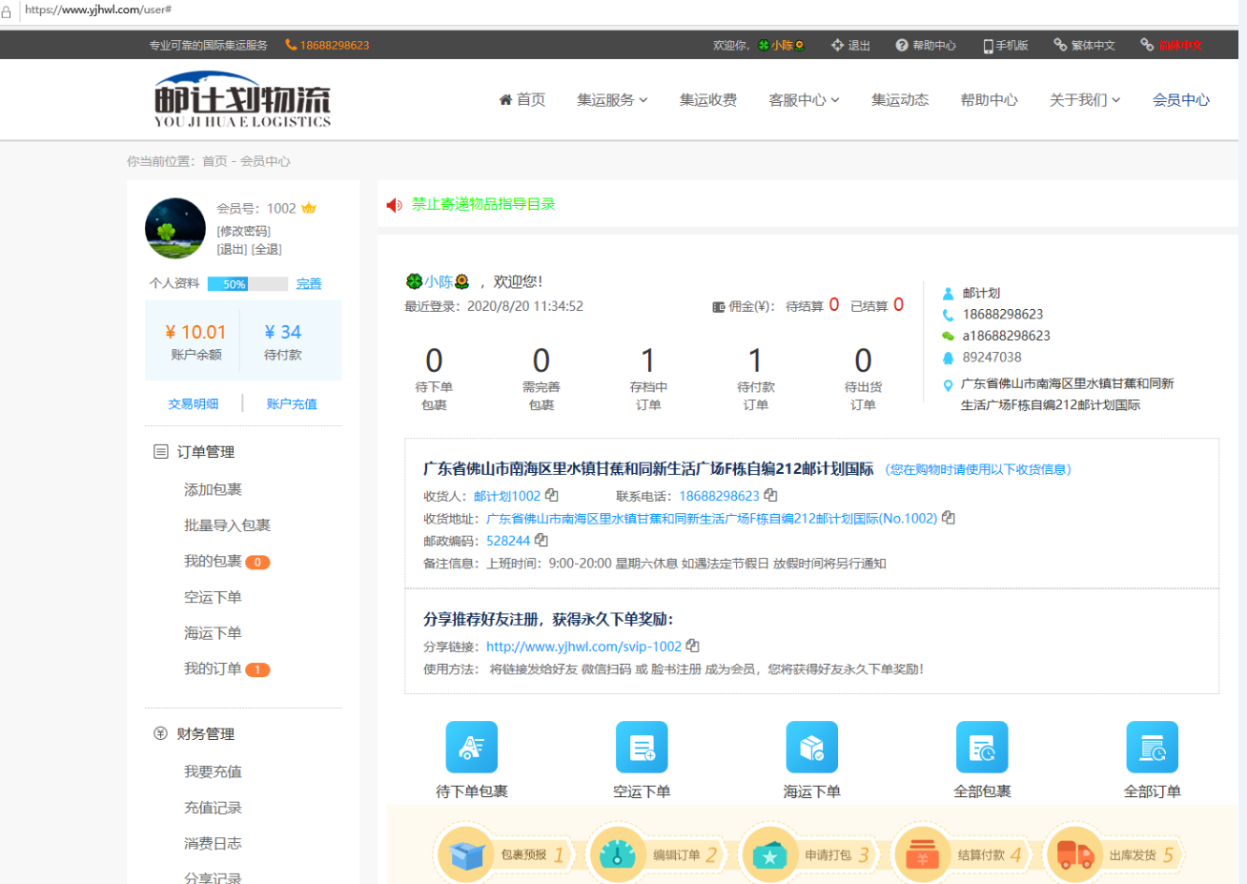Screen dimensions: 1247x884
Task: Switch language to 繁体中文
Action: [1085, 45]
